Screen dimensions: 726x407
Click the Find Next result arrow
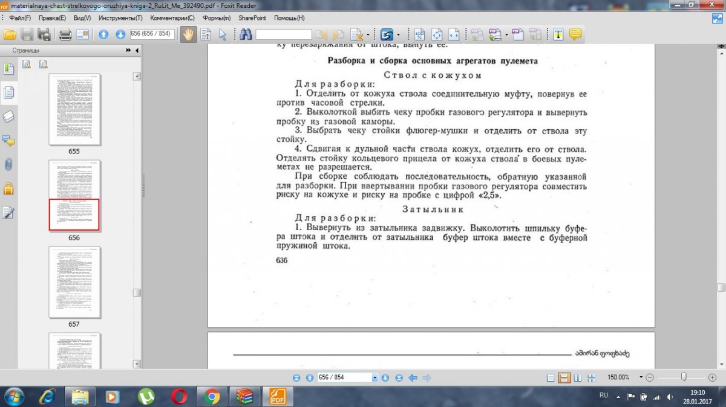tap(338, 34)
